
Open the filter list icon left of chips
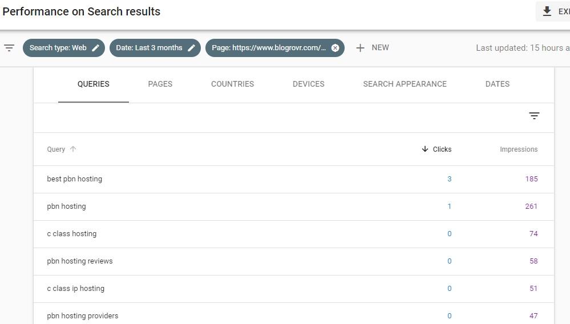[x=9, y=48]
